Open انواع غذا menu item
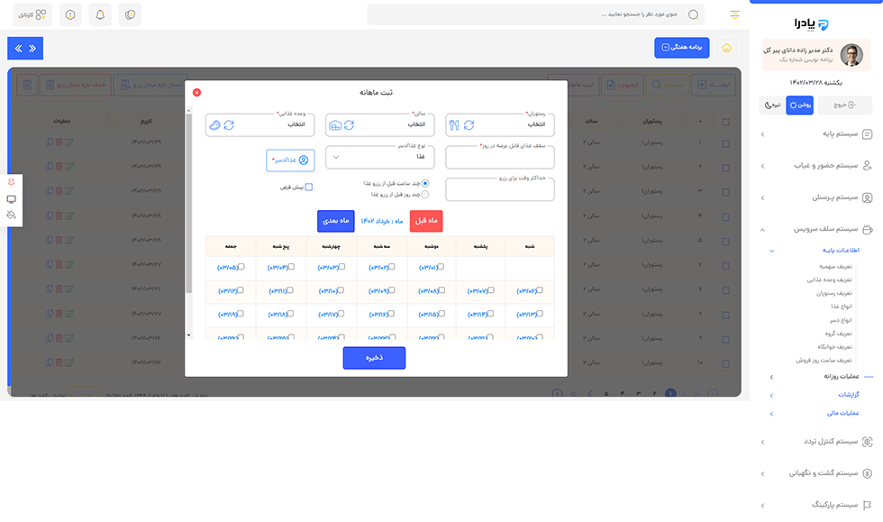 click(842, 307)
